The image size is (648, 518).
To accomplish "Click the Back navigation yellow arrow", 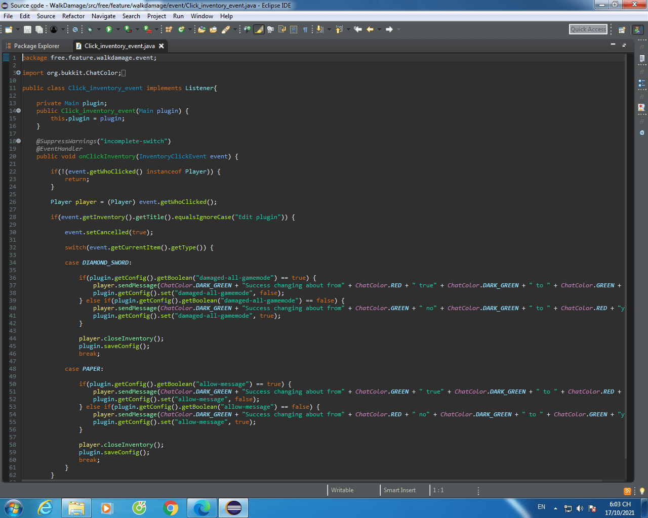I will coord(370,29).
